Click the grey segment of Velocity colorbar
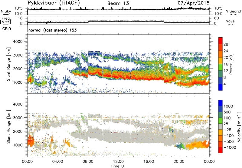The height and width of the screenshot is (168, 242). (221, 127)
